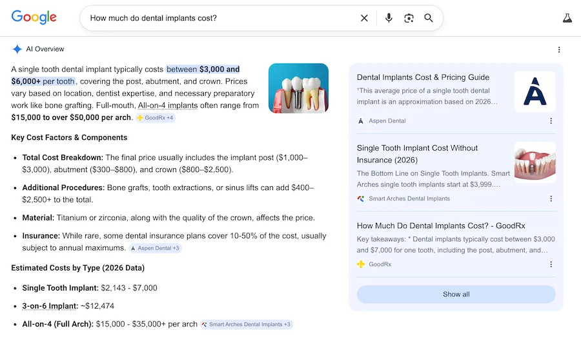Open the GoodRx +4 source chip

click(155, 118)
